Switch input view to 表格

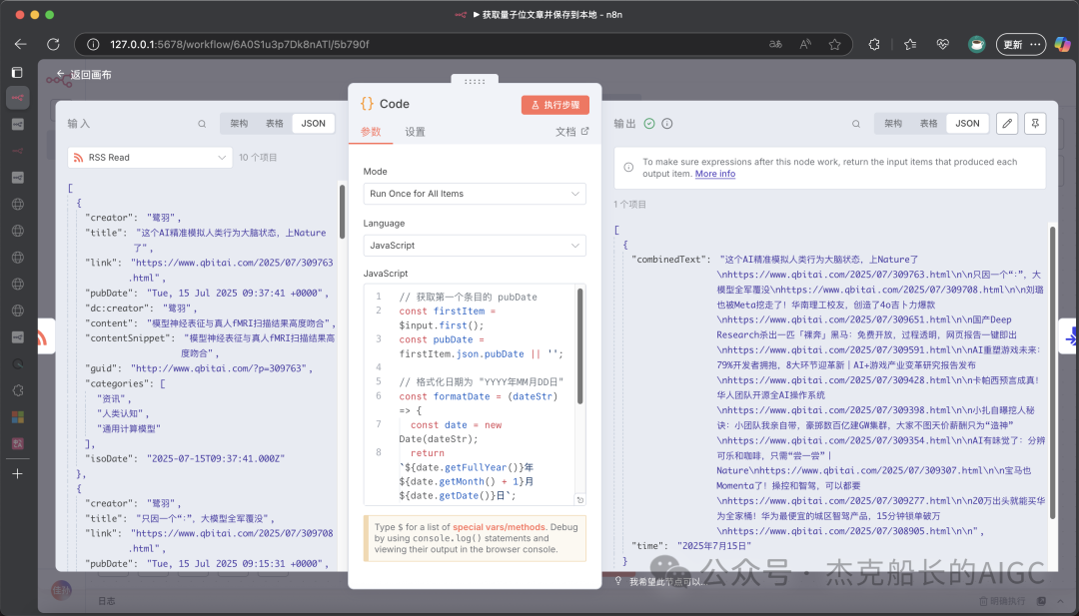[275, 124]
